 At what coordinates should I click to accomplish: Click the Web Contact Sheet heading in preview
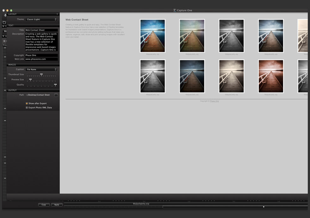point(77,20)
